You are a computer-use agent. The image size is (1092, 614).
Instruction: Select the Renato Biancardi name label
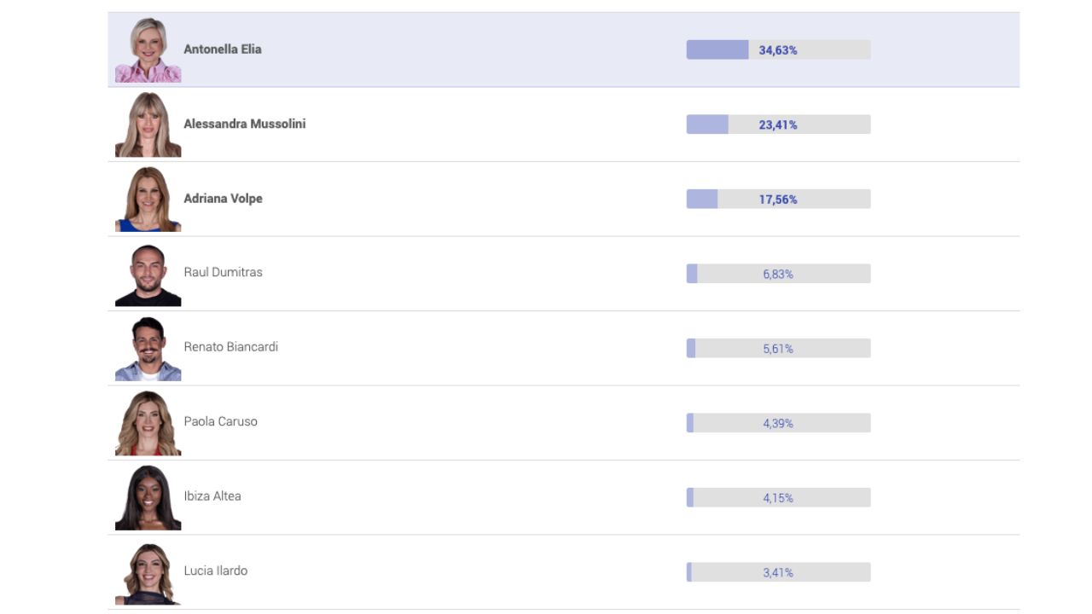231,347
